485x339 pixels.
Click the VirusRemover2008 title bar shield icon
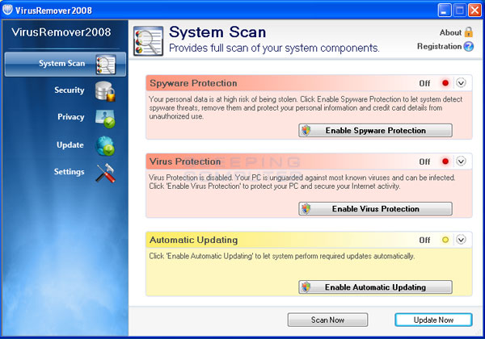click(x=7, y=10)
